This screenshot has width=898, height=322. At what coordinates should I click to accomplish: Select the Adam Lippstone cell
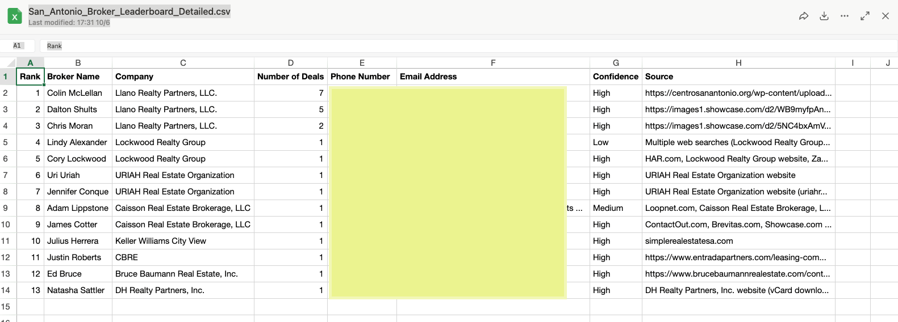78,208
